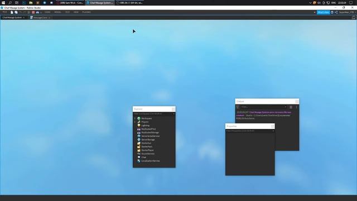Show hidden system tray icons
The height and width of the screenshot is (201, 357).
tap(310, 3)
